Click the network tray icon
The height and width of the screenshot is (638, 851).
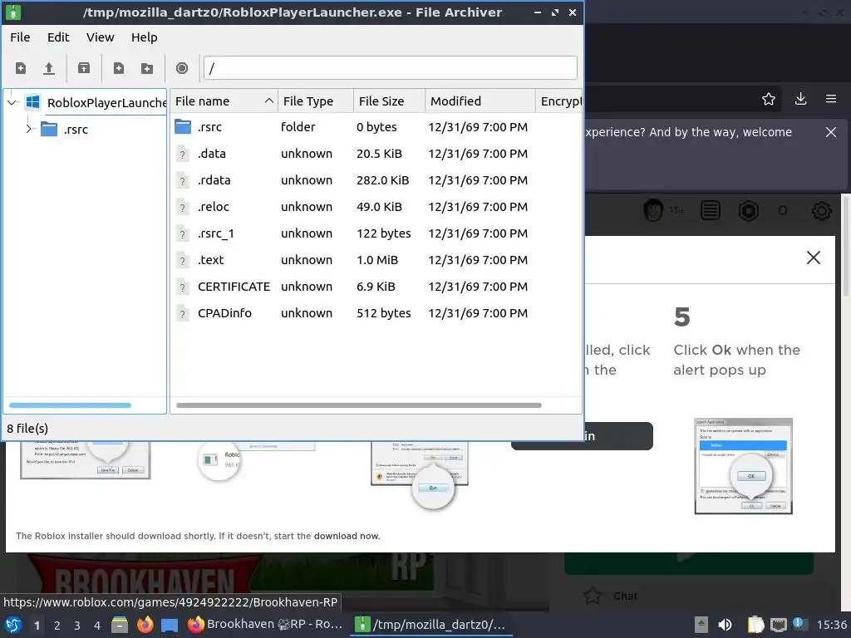coord(778,626)
